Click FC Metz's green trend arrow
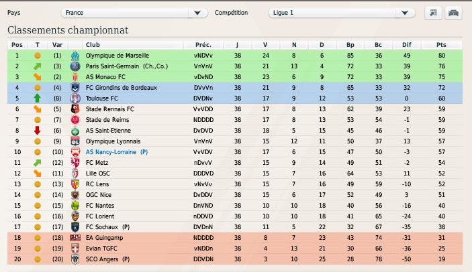Viewport: 472px width, 272px height. pyautogui.click(x=37, y=163)
